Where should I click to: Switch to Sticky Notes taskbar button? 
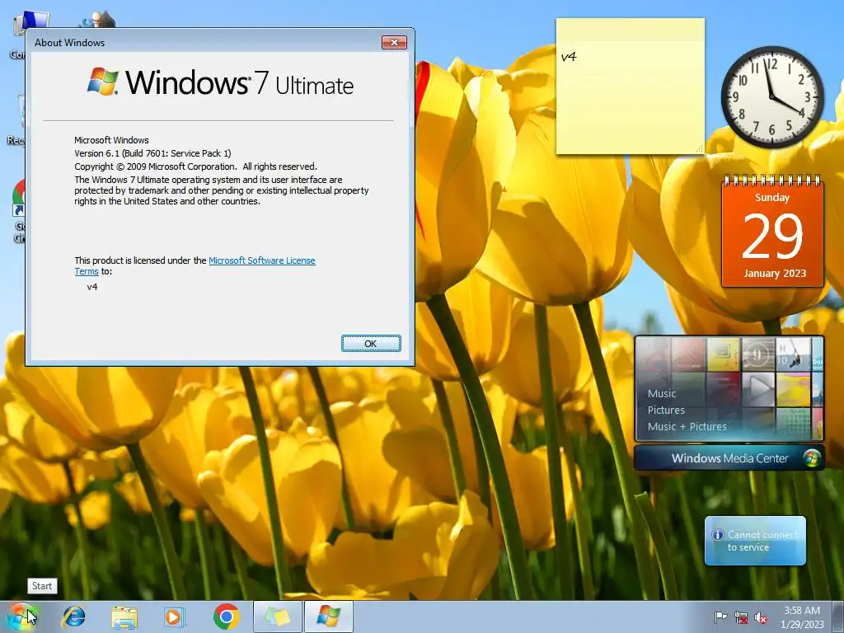click(x=278, y=617)
